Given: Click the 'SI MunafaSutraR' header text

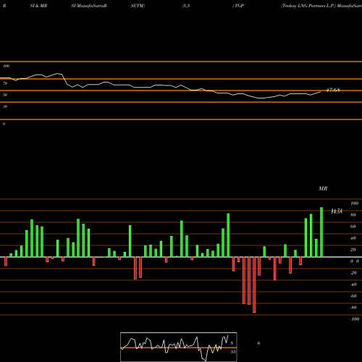Looking at the screenshot, I should pyautogui.click(x=89, y=6).
